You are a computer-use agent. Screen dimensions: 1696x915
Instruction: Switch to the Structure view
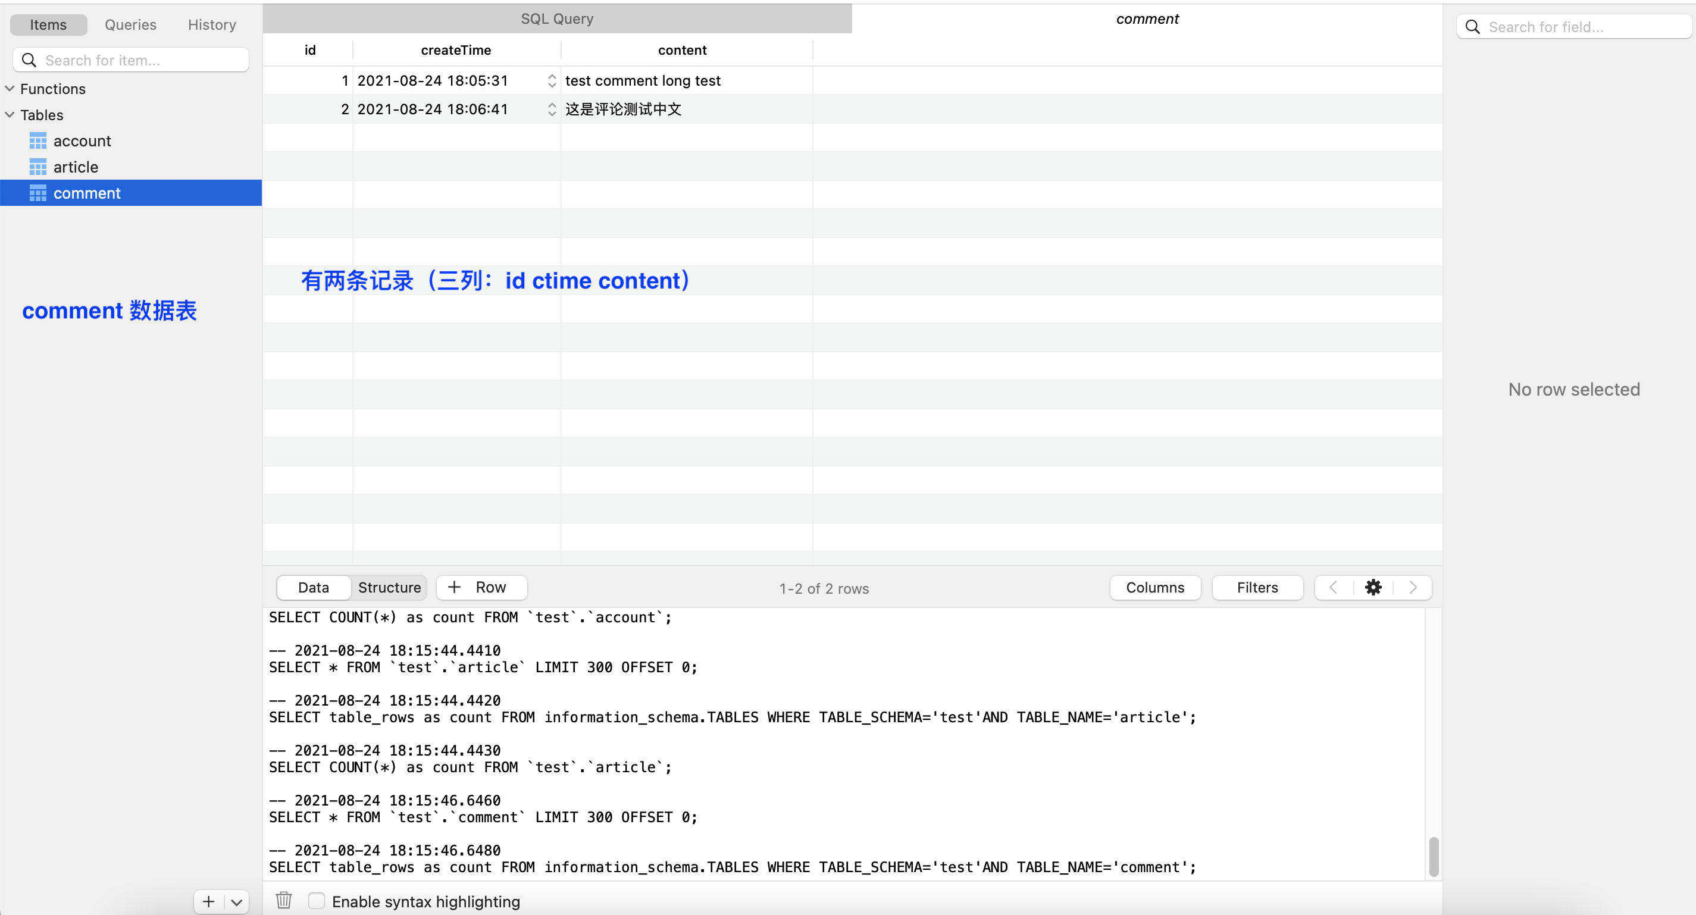tap(389, 587)
